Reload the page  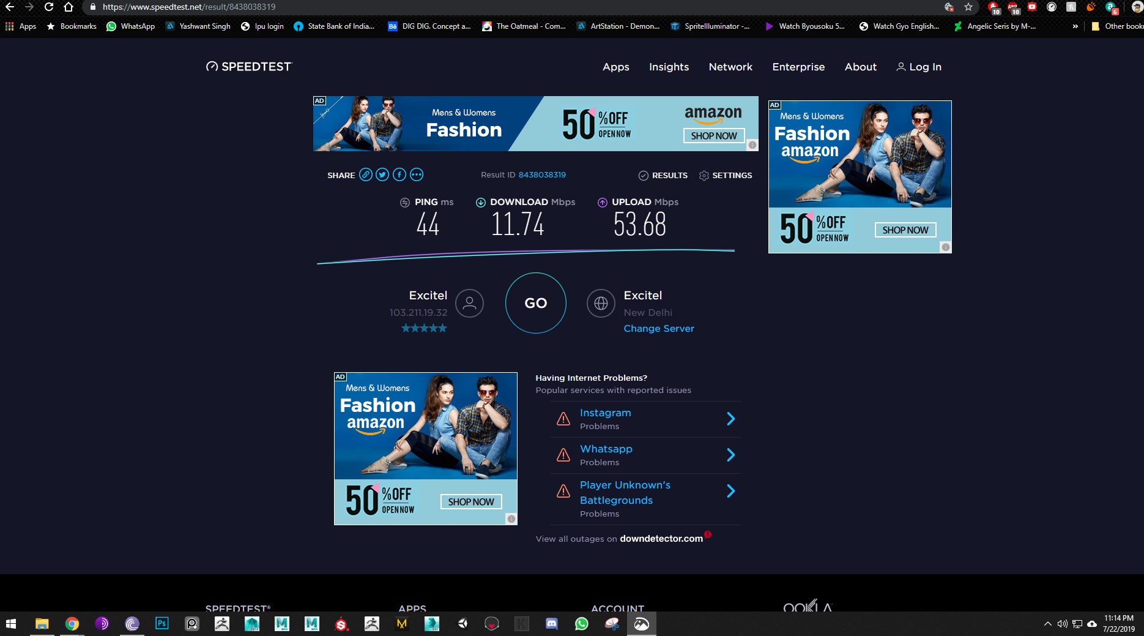(x=49, y=7)
